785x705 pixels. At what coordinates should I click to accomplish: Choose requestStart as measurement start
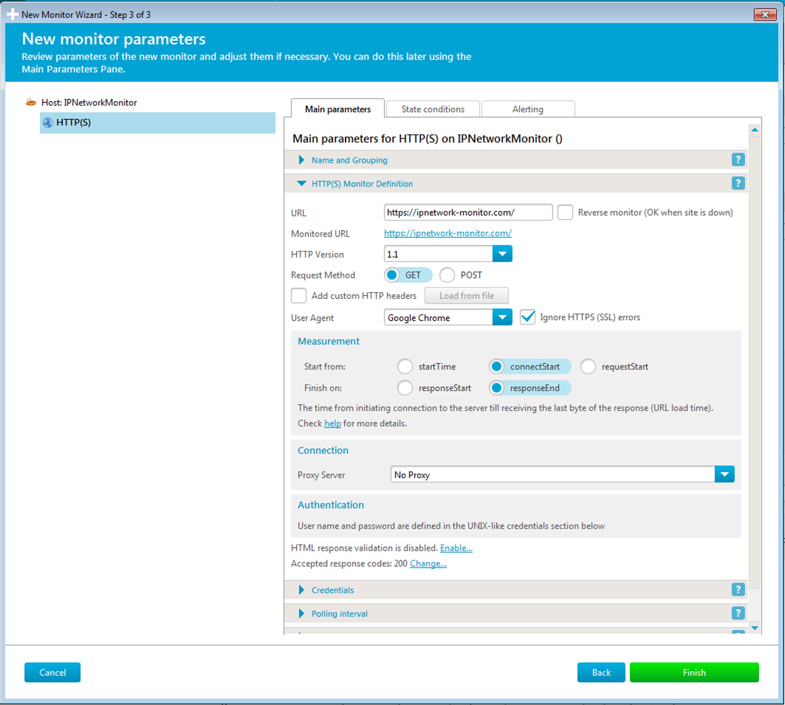[x=614, y=366]
